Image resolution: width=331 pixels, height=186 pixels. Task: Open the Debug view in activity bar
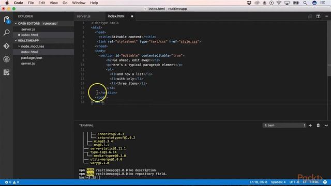[7, 59]
